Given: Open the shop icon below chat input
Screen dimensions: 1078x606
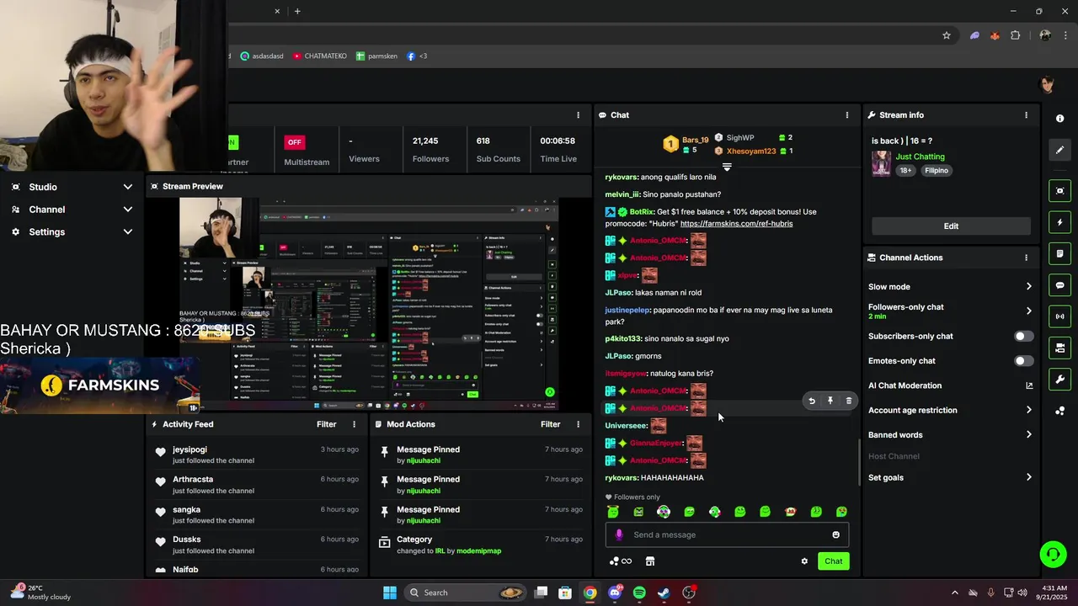Looking at the screenshot, I should point(650,561).
